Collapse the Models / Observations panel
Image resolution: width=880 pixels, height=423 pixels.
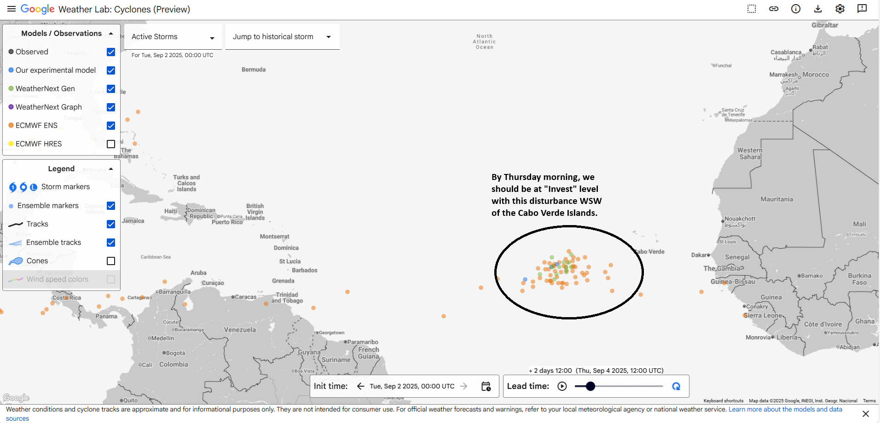tap(111, 33)
